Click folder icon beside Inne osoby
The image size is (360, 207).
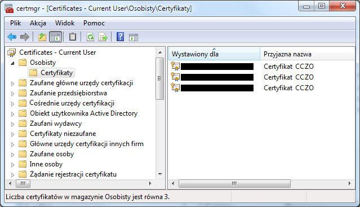pyautogui.click(x=23, y=164)
